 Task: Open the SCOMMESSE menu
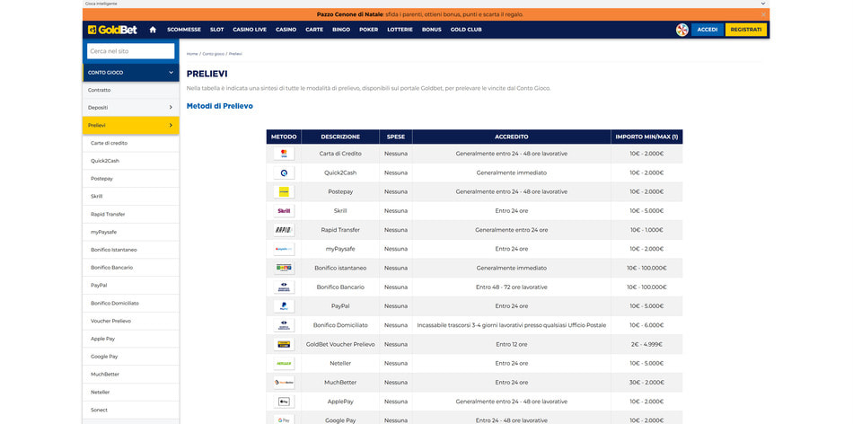click(184, 30)
